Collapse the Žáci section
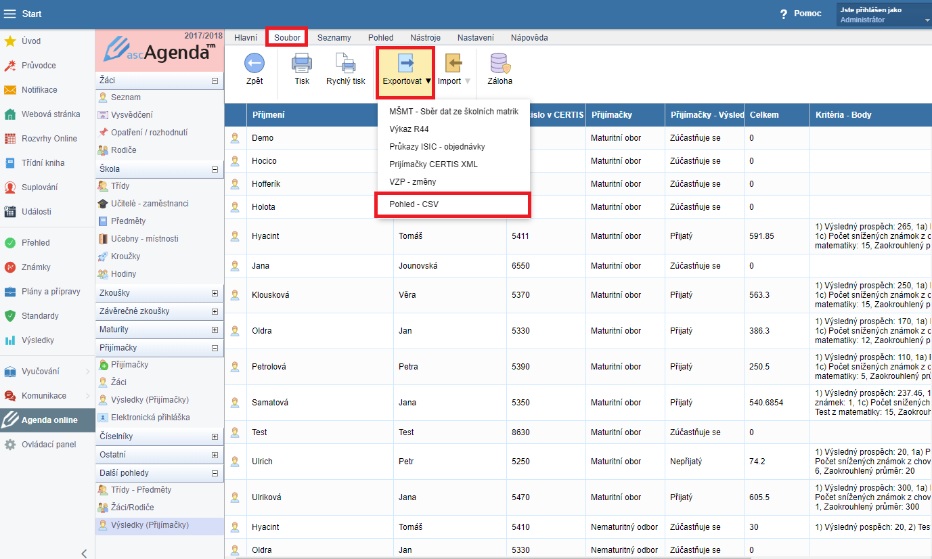This screenshot has height=559, width=932. pos(215,81)
